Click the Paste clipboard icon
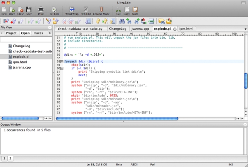This screenshot has height=167, width=248. tap(135, 9)
